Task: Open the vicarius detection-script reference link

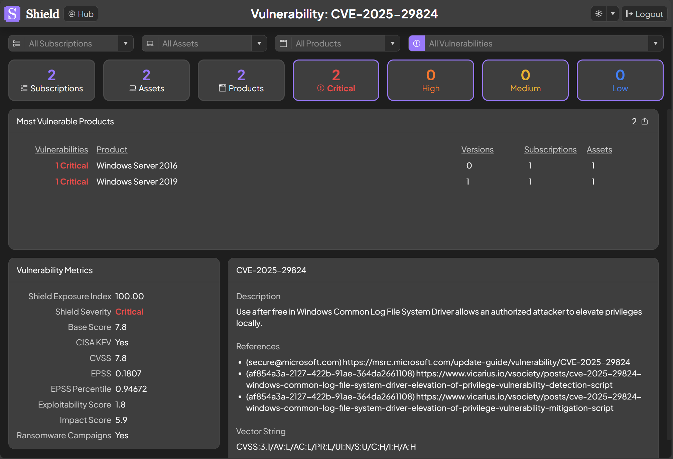Action: point(444,379)
